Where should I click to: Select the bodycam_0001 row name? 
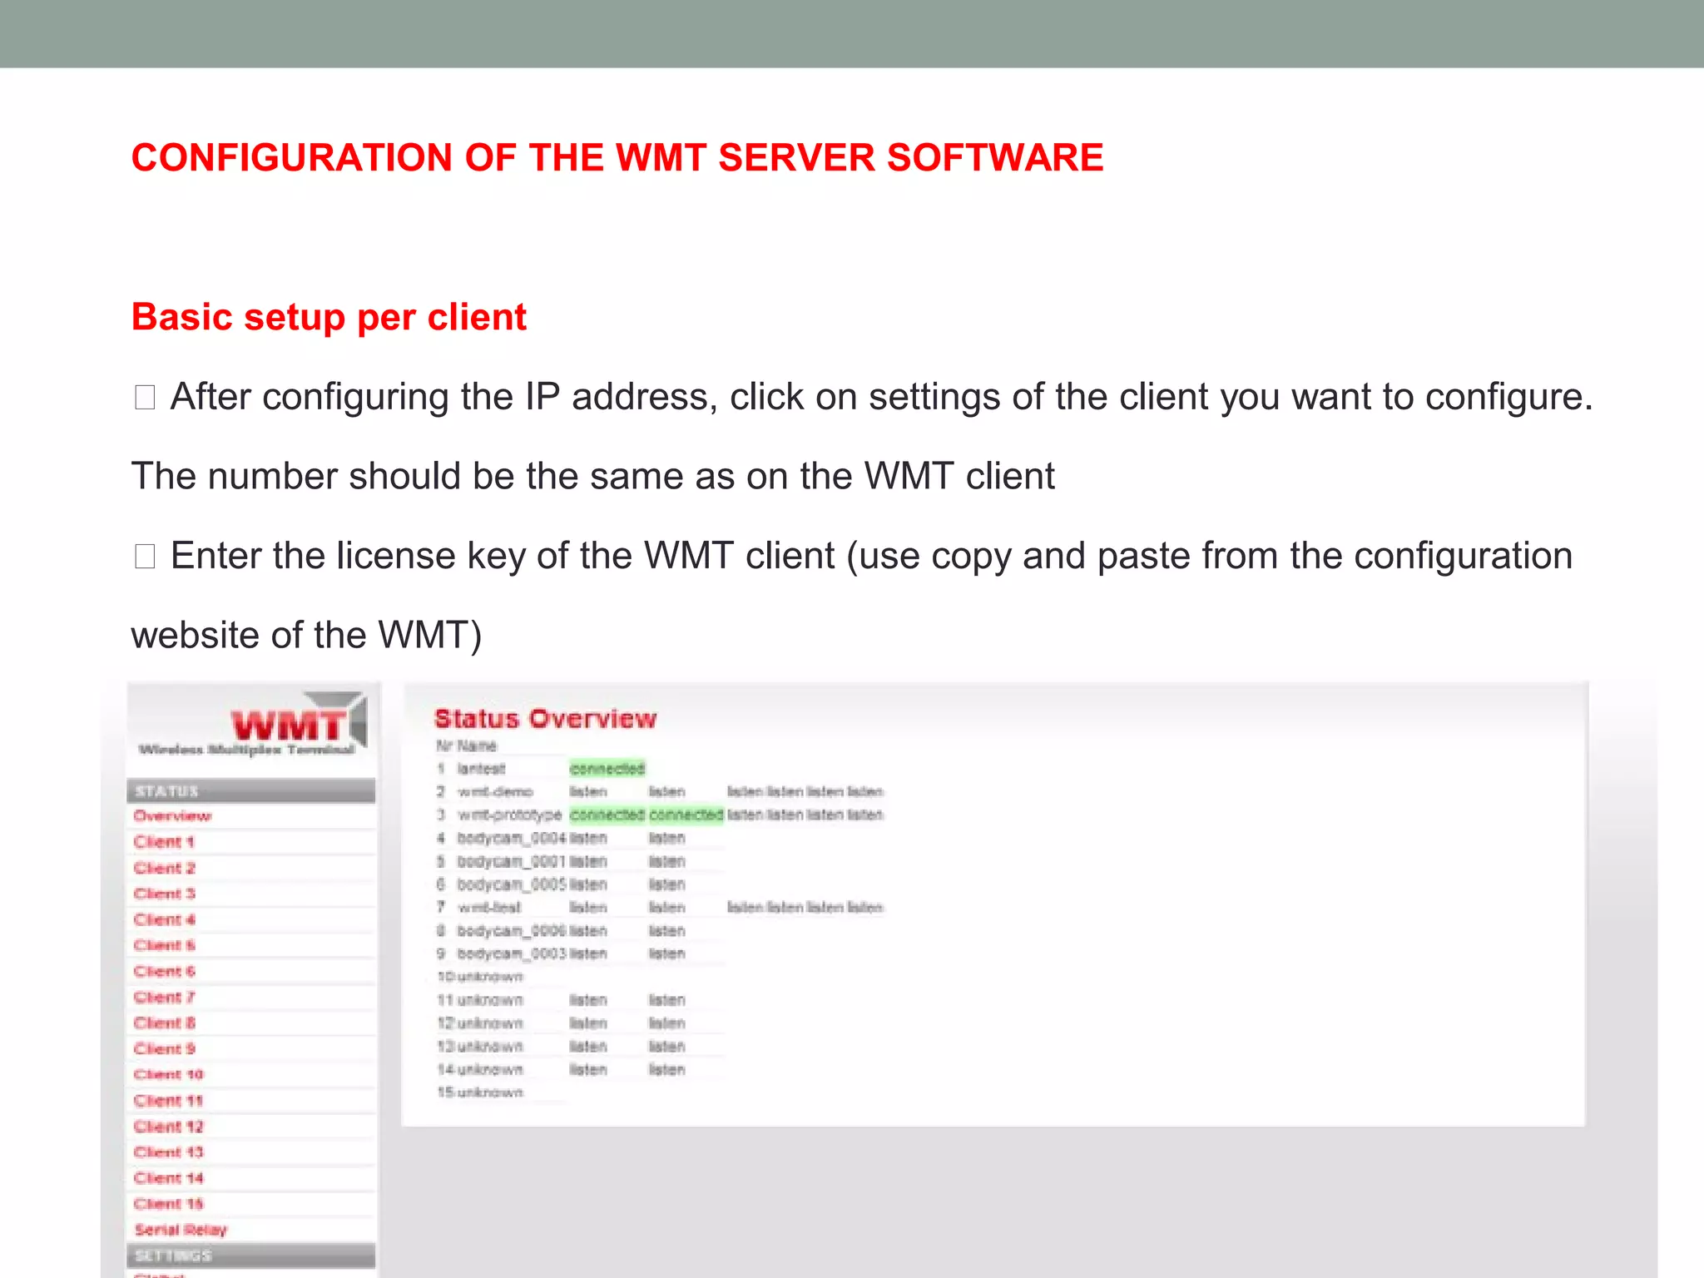[511, 861]
